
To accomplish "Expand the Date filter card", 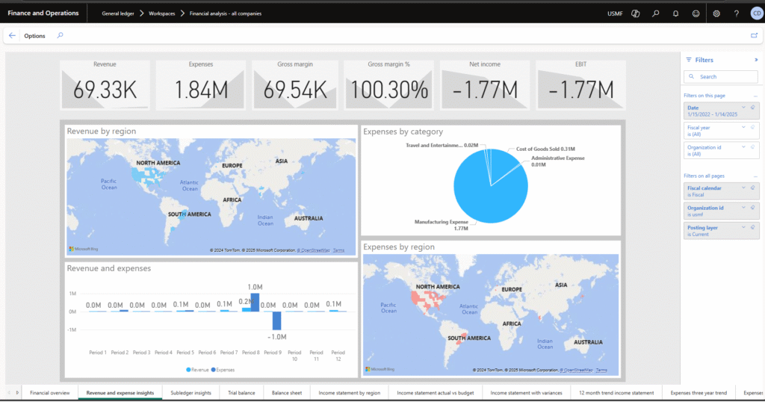I will pyautogui.click(x=744, y=108).
